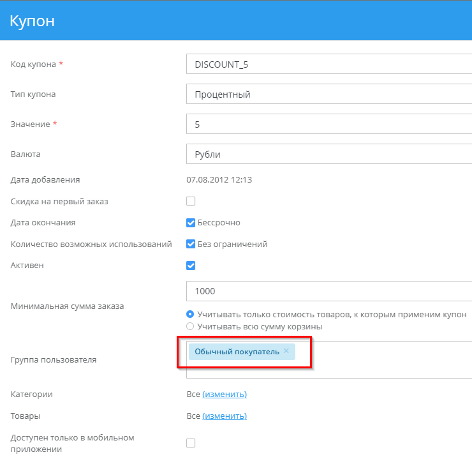
Task: Disable the 'Активен' checkbox
Action: click(191, 266)
